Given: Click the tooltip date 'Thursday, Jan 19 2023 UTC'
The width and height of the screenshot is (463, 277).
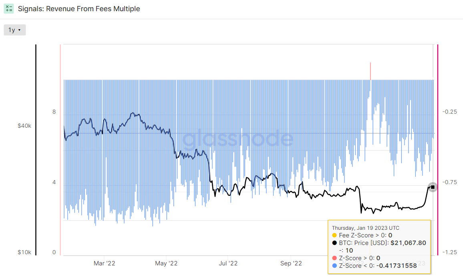Looking at the screenshot, I should [x=365, y=228].
